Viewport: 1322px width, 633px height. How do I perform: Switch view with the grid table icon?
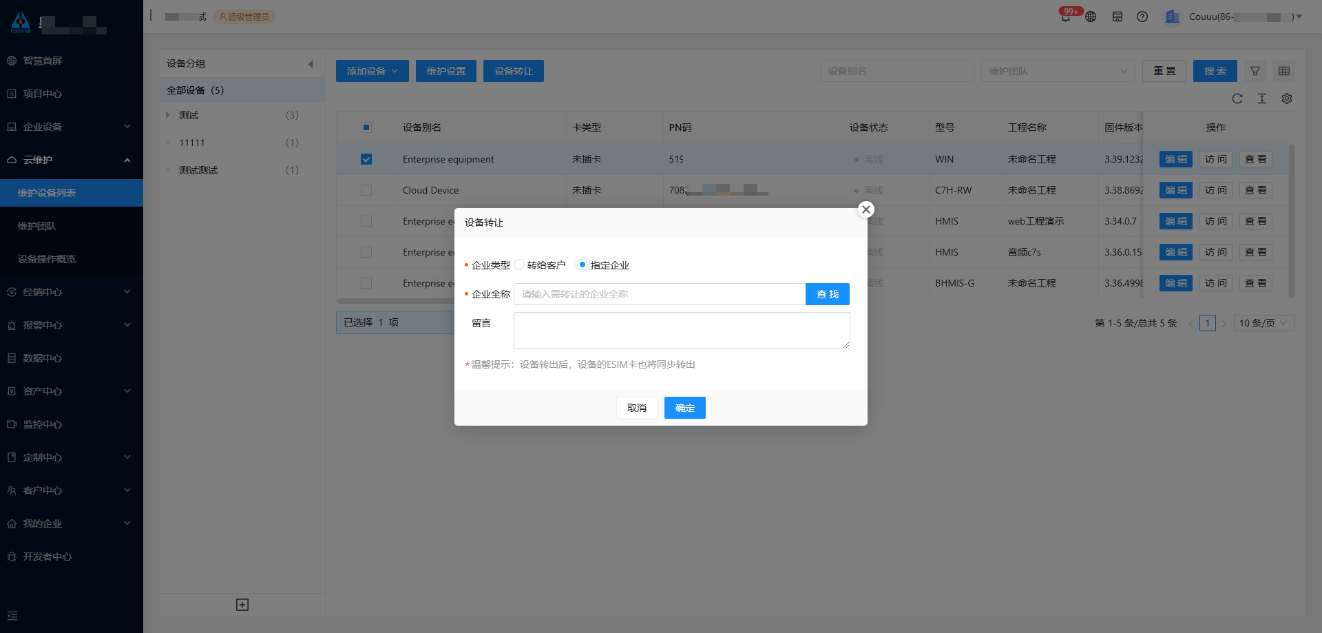[1284, 71]
